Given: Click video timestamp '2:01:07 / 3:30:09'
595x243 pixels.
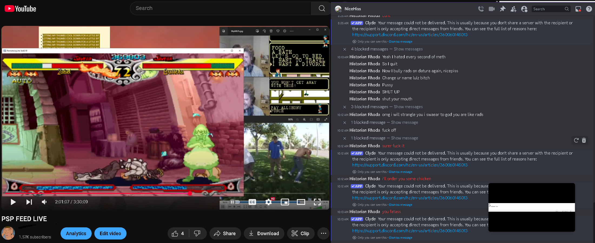Looking at the screenshot, I should pos(71,202).
